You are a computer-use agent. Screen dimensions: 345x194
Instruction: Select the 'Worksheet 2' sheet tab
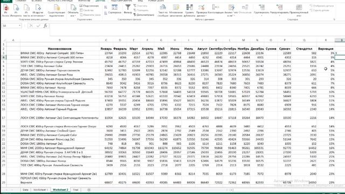pos(60,190)
